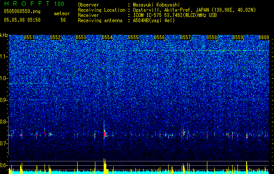Screen dimensions: 274x174
Task: Click the tallest yellow power spike near 0554
Action: click(104, 166)
